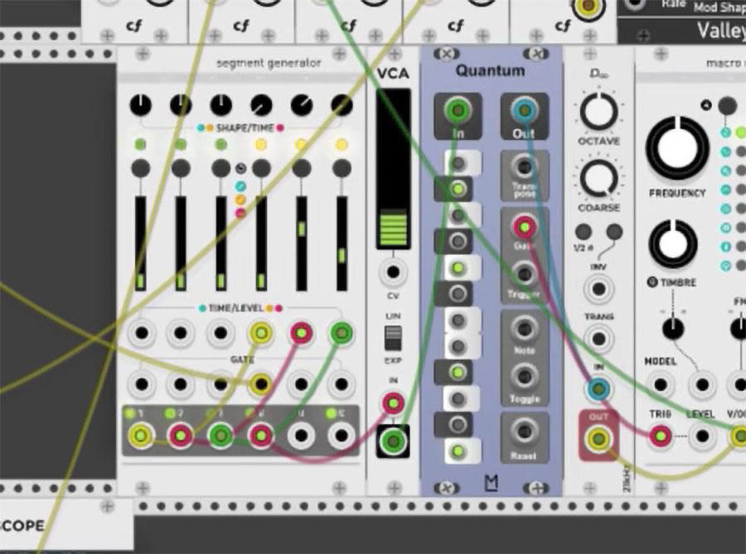746x554 pixels.
Task: Click the INV jack below OCTAVE/COARSE knobs
Action: (598, 288)
